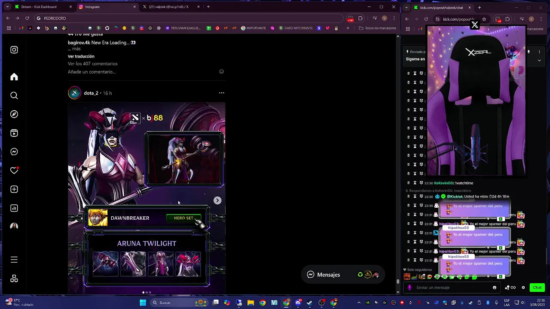Open Kick chat settings gear

point(523,288)
